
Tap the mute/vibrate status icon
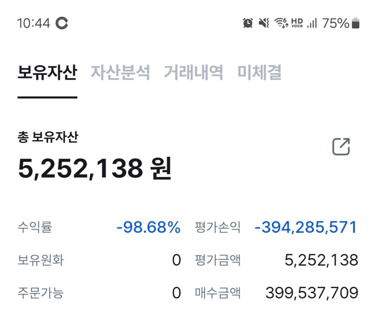click(264, 23)
